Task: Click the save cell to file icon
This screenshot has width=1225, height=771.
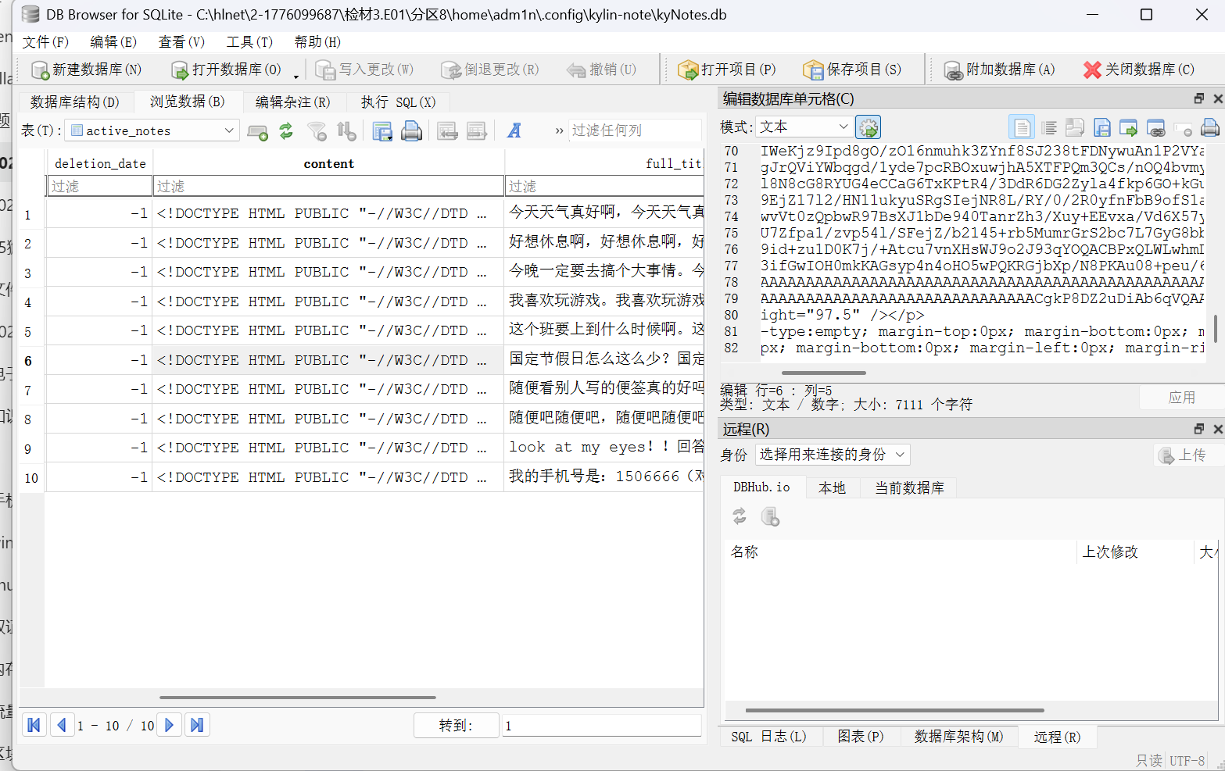Action: click(x=1102, y=127)
